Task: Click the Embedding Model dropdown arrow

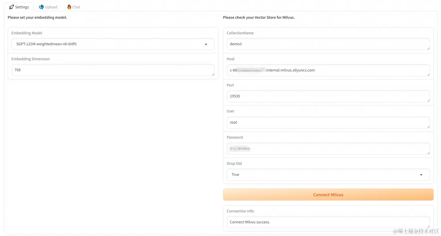Action: point(206,44)
